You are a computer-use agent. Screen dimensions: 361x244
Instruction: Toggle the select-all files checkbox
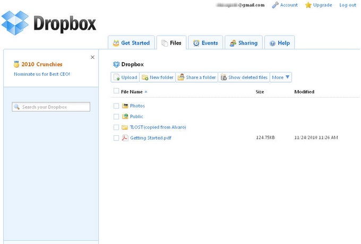click(x=116, y=91)
